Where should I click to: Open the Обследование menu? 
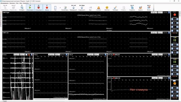coord(5,3)
